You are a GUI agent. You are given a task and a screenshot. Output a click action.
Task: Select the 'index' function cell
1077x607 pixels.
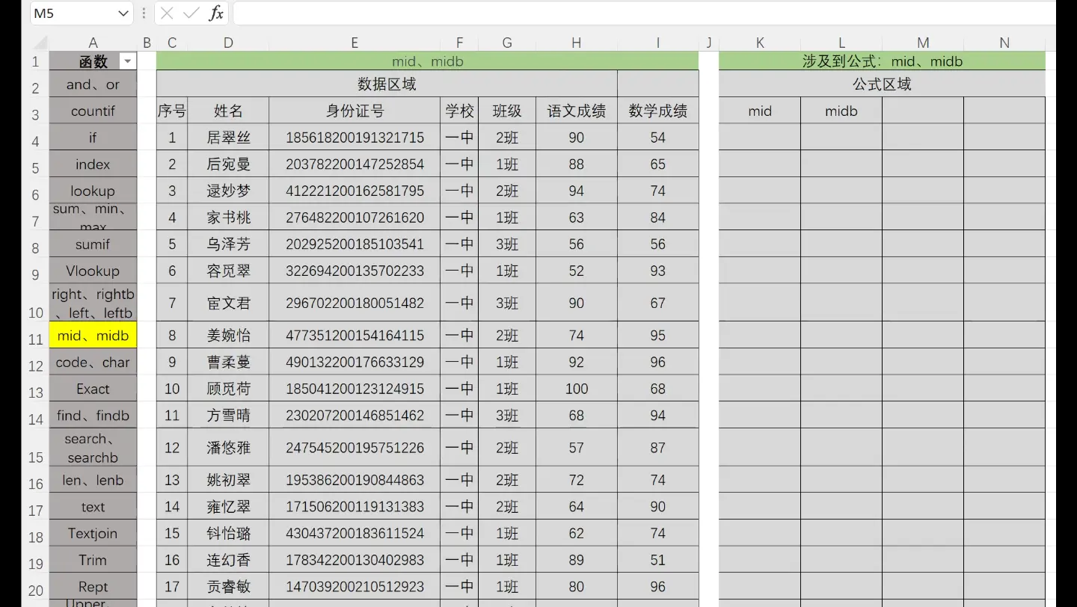[x=93, y=164]
